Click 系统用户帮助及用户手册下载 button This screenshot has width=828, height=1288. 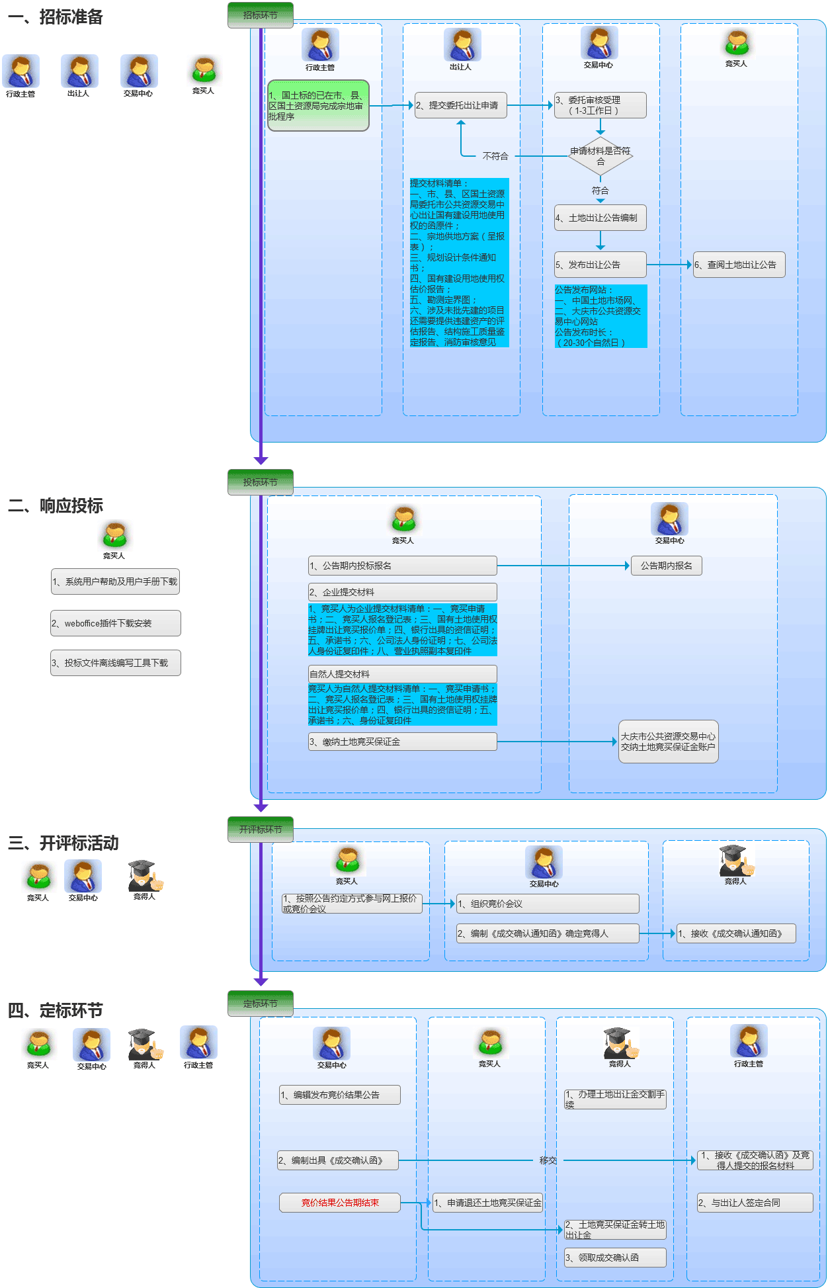click(x=115, y=581)
